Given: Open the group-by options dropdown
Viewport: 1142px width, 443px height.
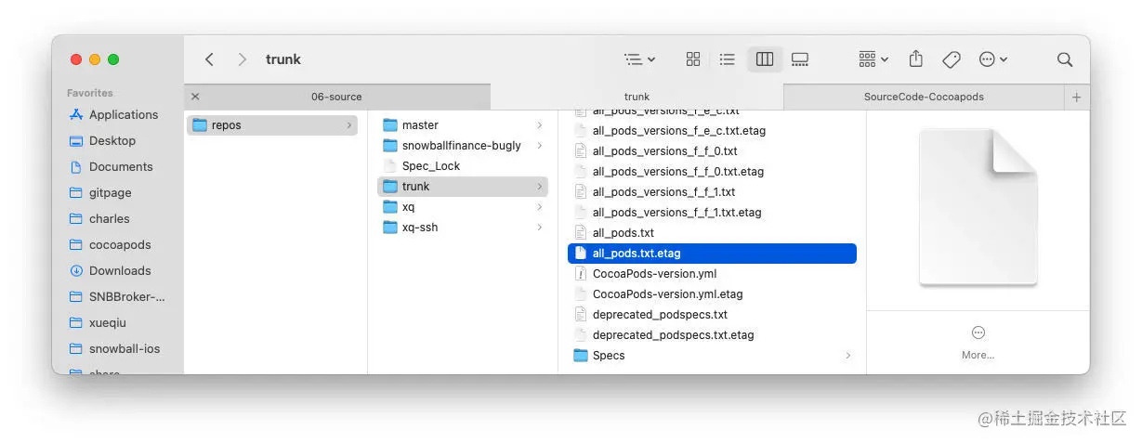Looking at the screenshot, I should [x=873, y=59].
